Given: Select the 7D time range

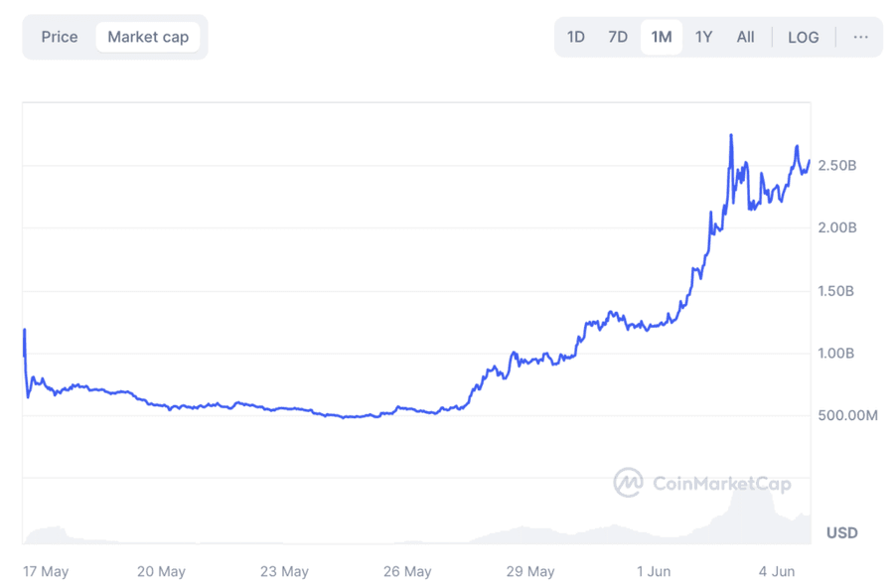Looking at the screenshot, I should point(618,36).
